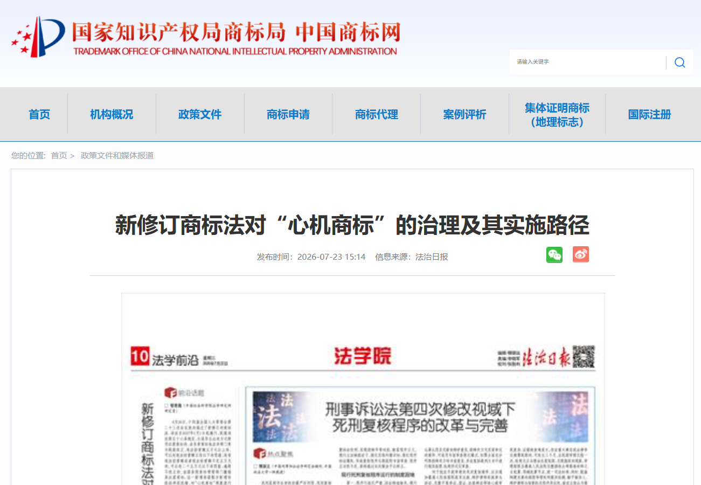Click the English TRADEMARK OFFICE subtitle

click(235, 51)
